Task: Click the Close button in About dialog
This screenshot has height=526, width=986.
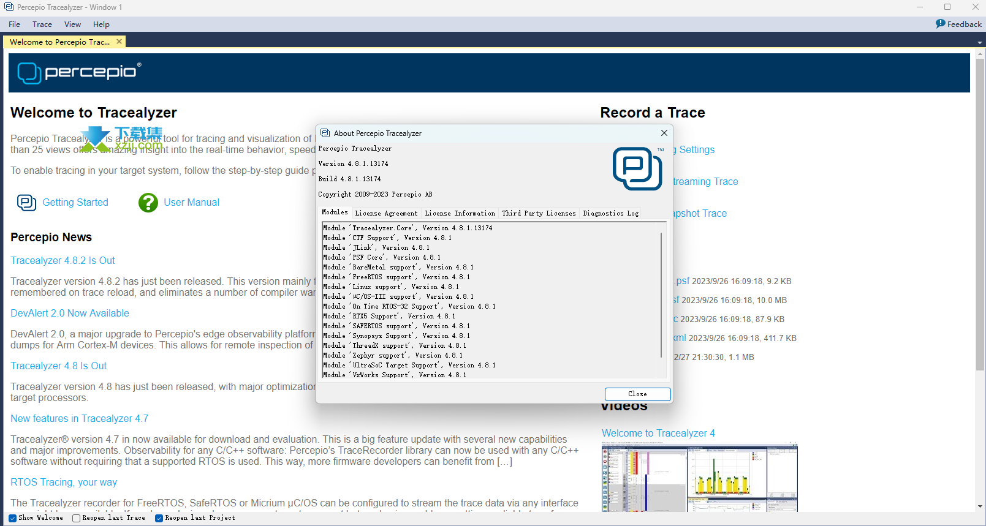Action: [x=637, y=394]
